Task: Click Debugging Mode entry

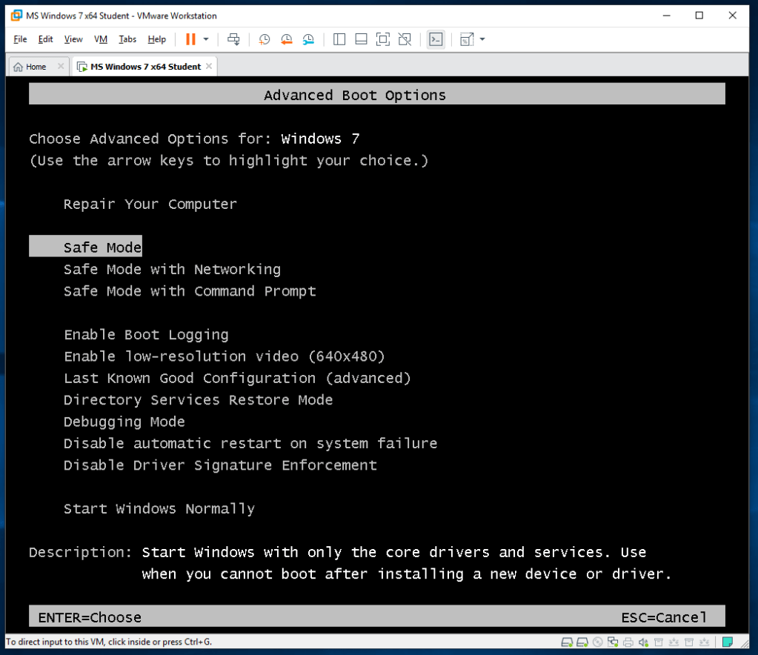Action: [124, 422]
